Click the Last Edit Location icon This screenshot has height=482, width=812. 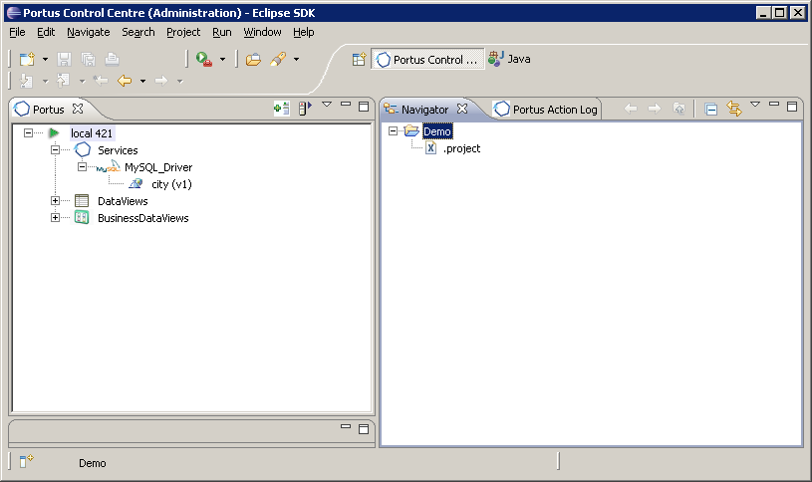click(101, 81)
